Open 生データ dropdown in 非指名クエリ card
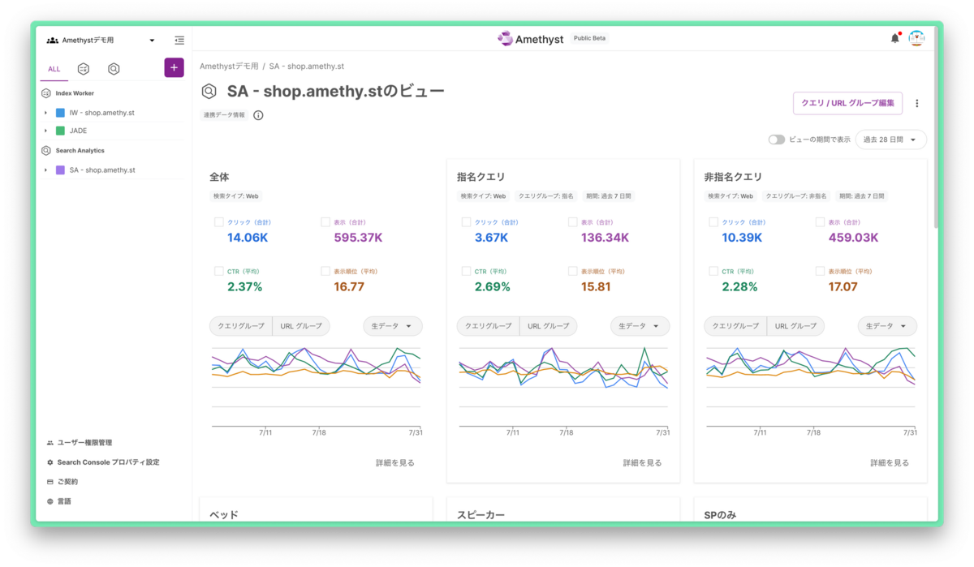Viewport: 974px width, 567px height. (888, 326)
